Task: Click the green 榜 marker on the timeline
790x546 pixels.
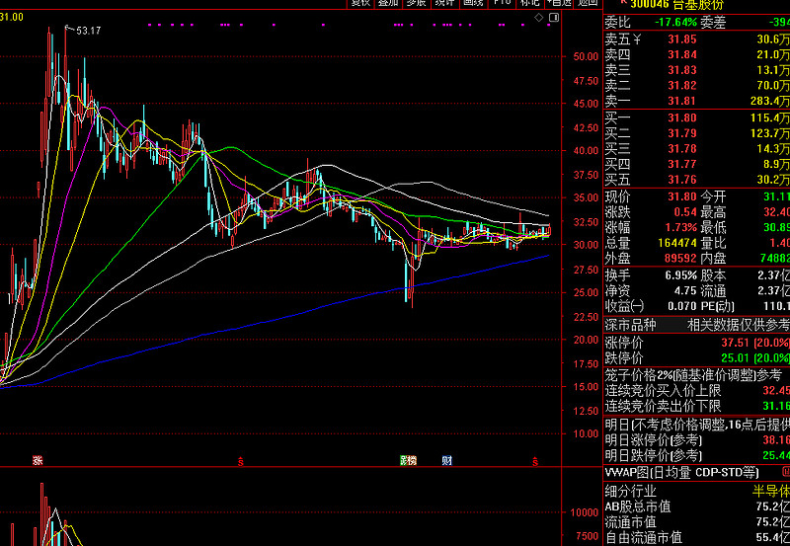Action: point(408,460)
